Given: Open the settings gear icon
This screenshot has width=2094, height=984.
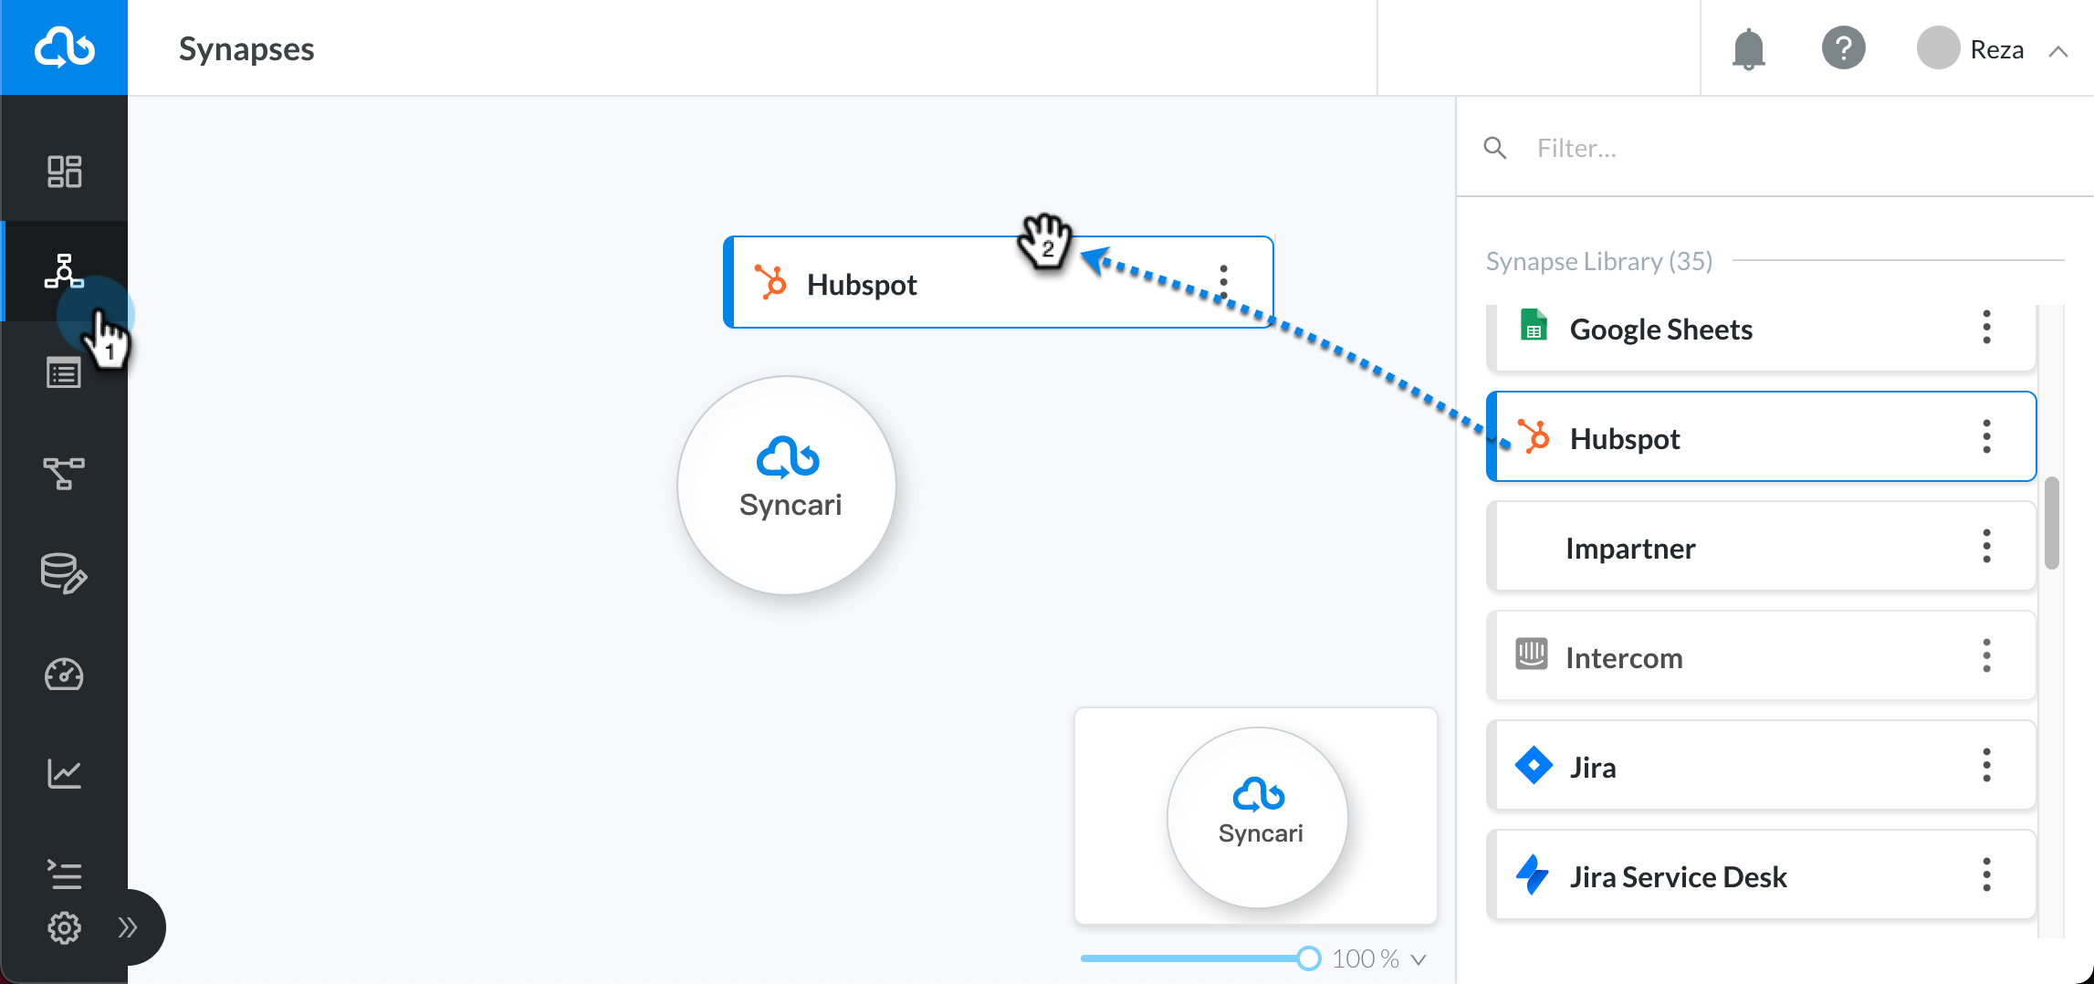Looking at the screenshot, I should point(64,927).
